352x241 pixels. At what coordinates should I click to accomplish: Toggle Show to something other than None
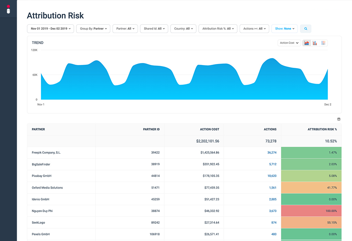click(x=284, y=29)
